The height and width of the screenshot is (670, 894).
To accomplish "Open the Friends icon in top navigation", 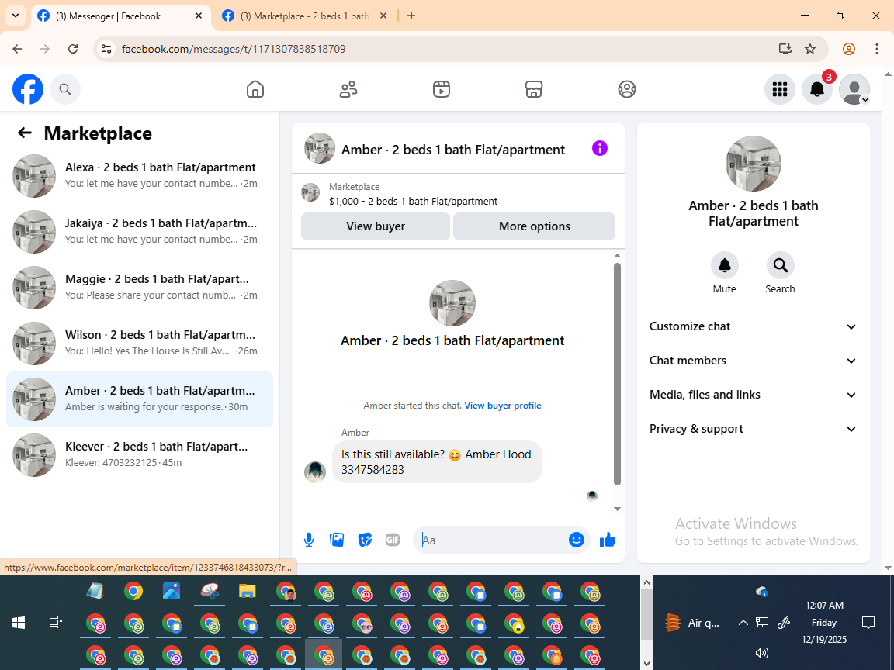I will 348,89.
